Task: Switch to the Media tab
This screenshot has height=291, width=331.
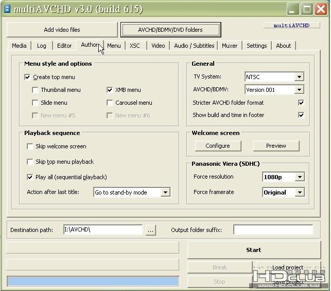Action: [19, 46]
